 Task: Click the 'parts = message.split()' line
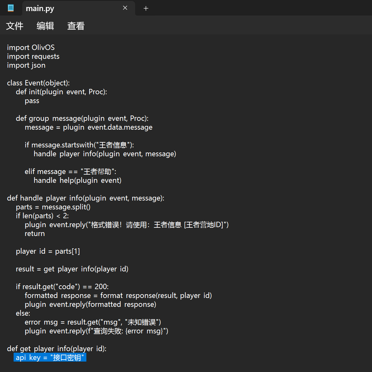point(53,207)
